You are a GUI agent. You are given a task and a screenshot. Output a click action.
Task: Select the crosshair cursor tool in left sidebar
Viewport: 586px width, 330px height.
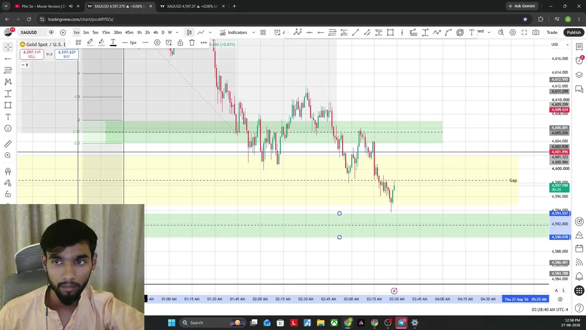coord(8,47)
